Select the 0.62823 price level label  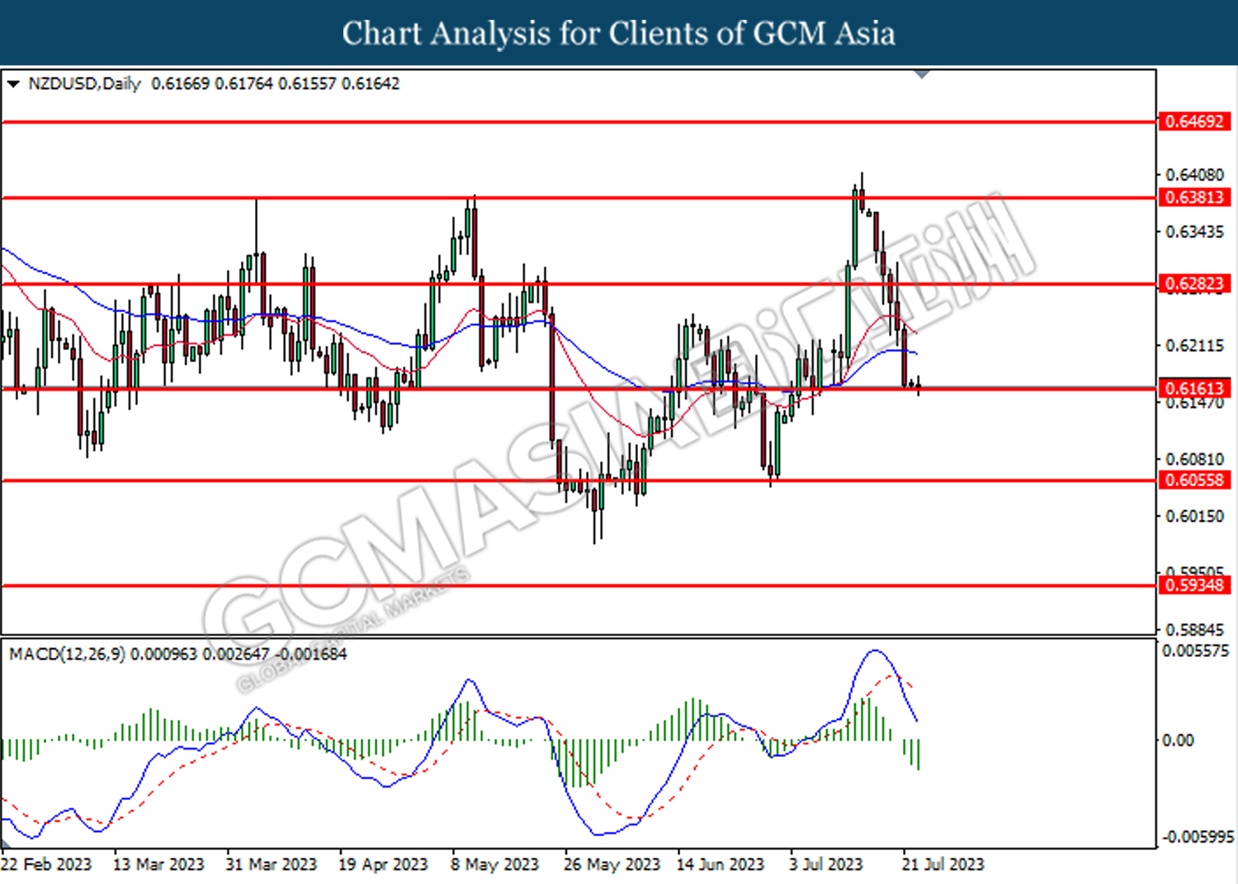(x=1194, y=284)
